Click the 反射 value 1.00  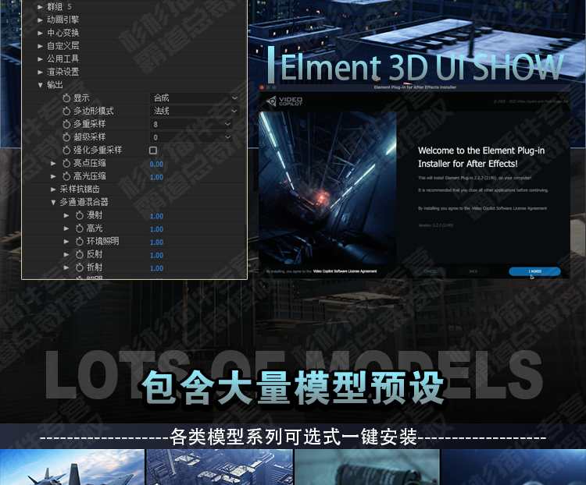[x=156, y=256]
